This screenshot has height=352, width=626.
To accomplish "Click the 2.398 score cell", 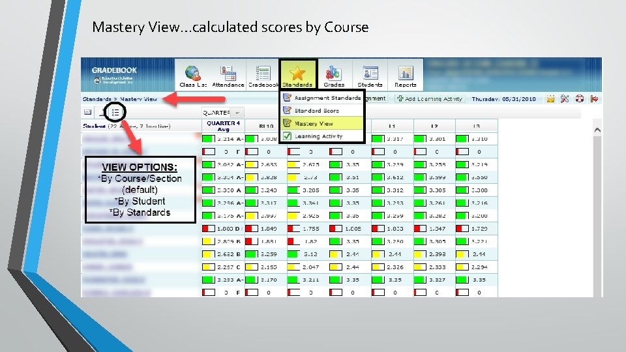I will coord(434,254).
